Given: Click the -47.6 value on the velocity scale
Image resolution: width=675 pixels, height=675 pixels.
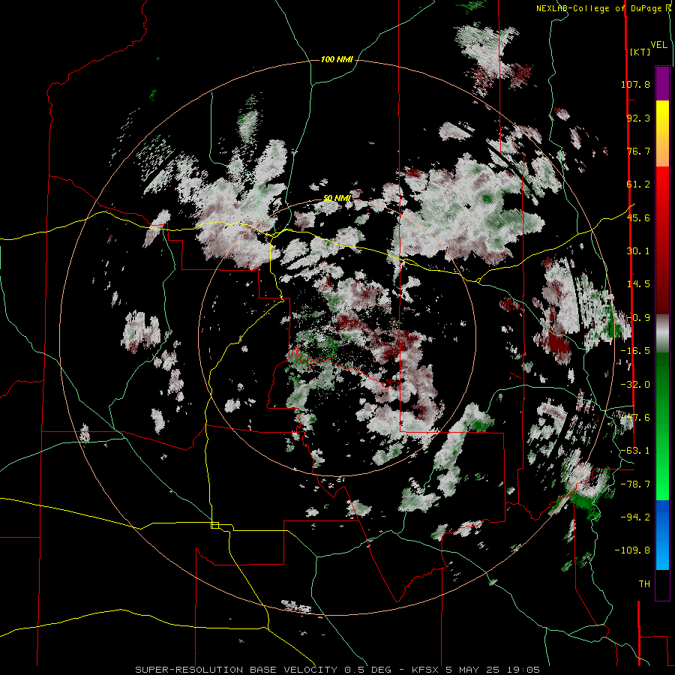Looking at the screenshot, I should 635,418.
